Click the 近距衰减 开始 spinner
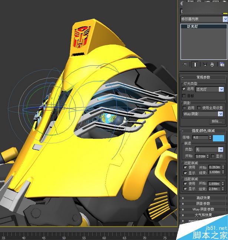The image size is (228, 240). pos(223,167)
